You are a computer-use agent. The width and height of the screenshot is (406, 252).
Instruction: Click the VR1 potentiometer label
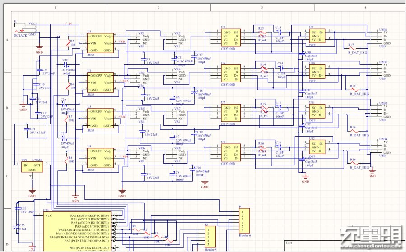point(141,33)
